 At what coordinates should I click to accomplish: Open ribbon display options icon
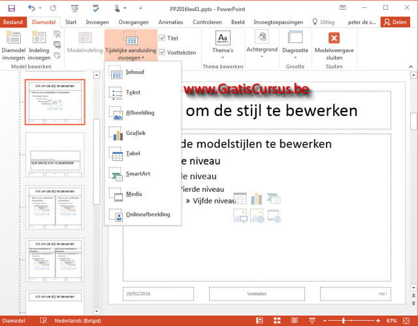click(342, 8)
